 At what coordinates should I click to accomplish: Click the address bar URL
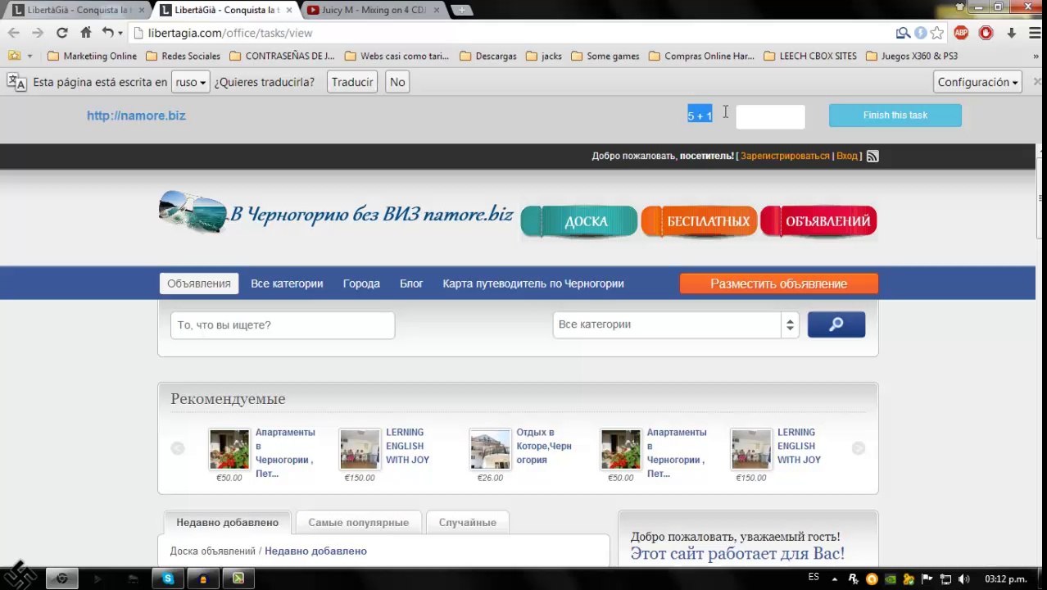230,33
